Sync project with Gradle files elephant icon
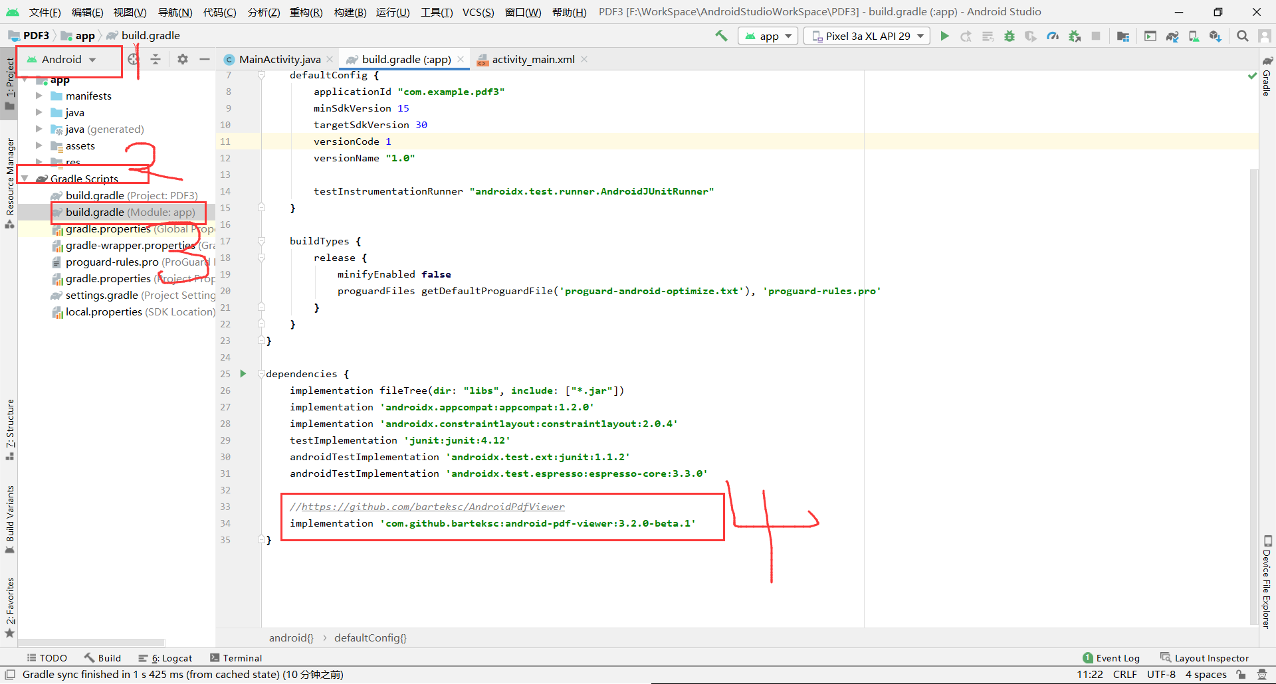The height and width of the screenshot is (684, 1276). [1172, 36]
